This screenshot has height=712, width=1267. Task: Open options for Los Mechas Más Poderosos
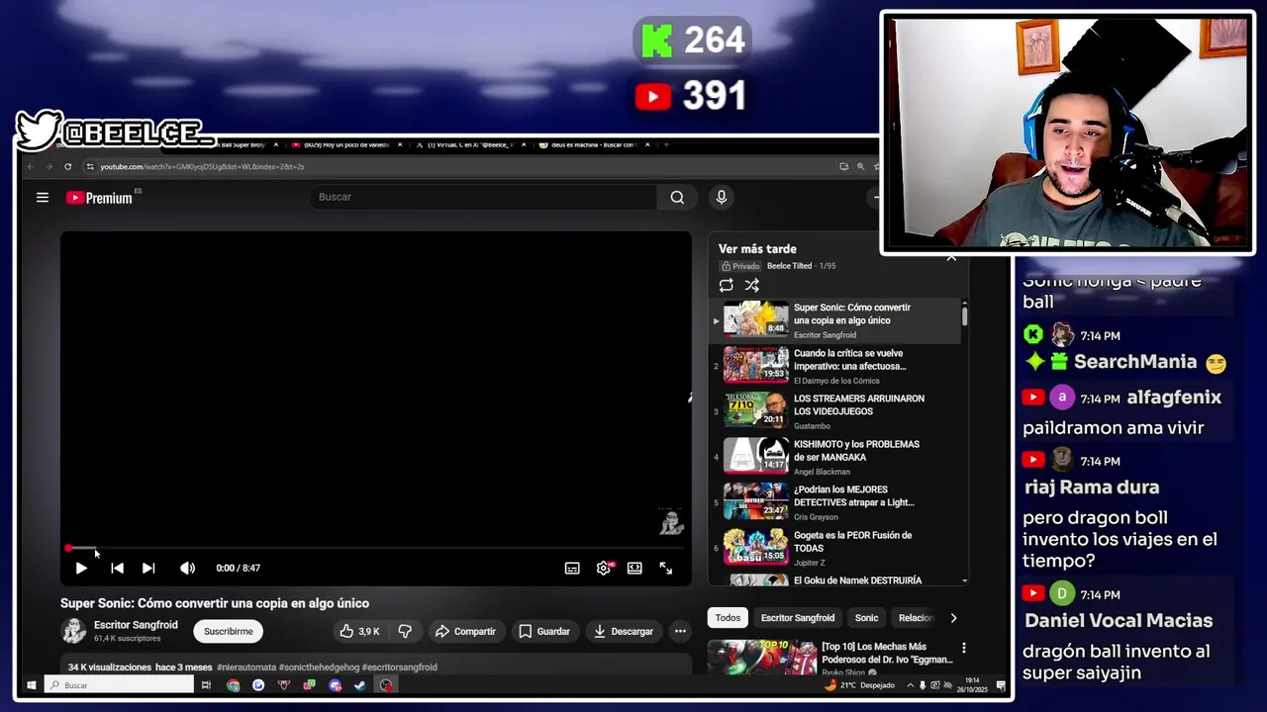click(963, 649)
